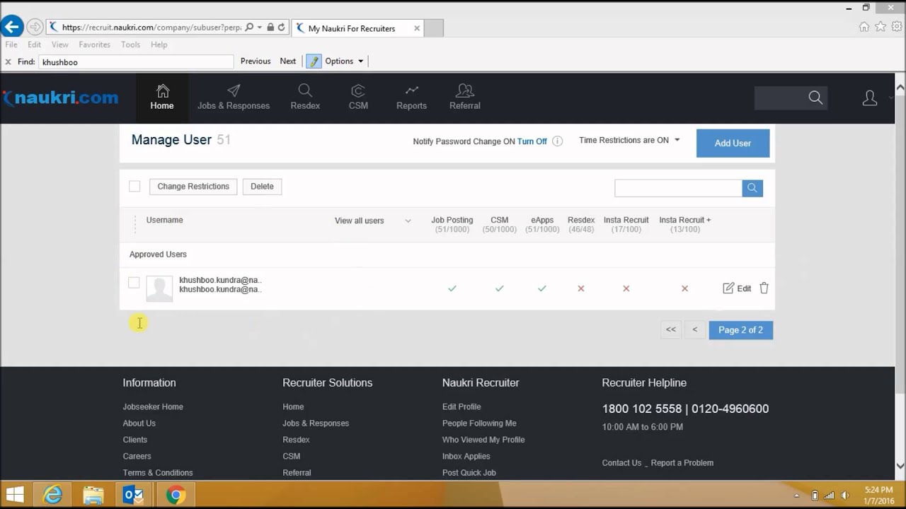Viewport: 906px width, 509px height.
Task: Go back with the browser back arrow
Action: (x=11, y=28)
